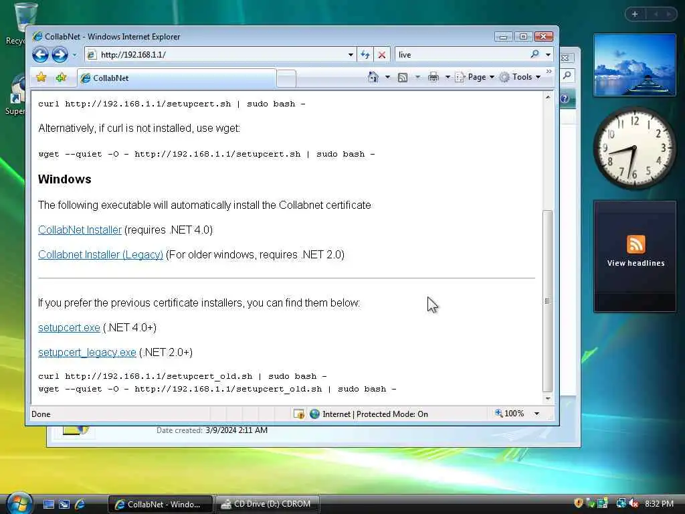The width and height of the screenshot is (685, 514).
Task: Expand the zoom level dropdown arrow
Action: (536, 414)
